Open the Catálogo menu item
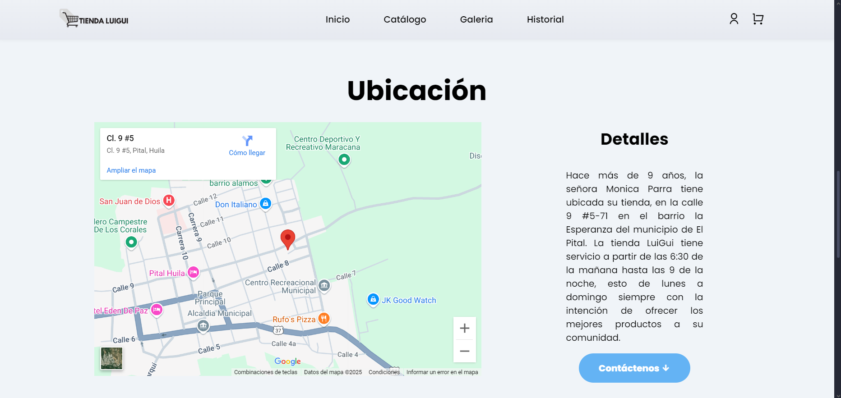The width and height of the screenshot is (841, 398). click(x=405, y=19)
